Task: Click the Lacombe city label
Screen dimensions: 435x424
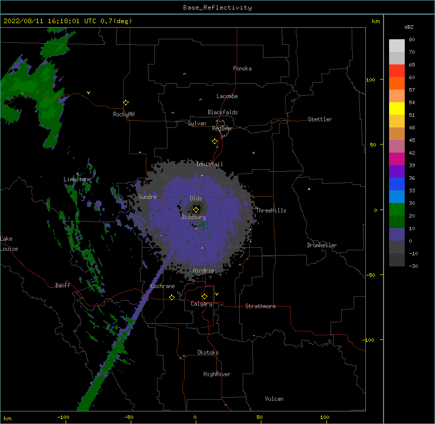Action: pyautogui.click(x=227, y=96)
